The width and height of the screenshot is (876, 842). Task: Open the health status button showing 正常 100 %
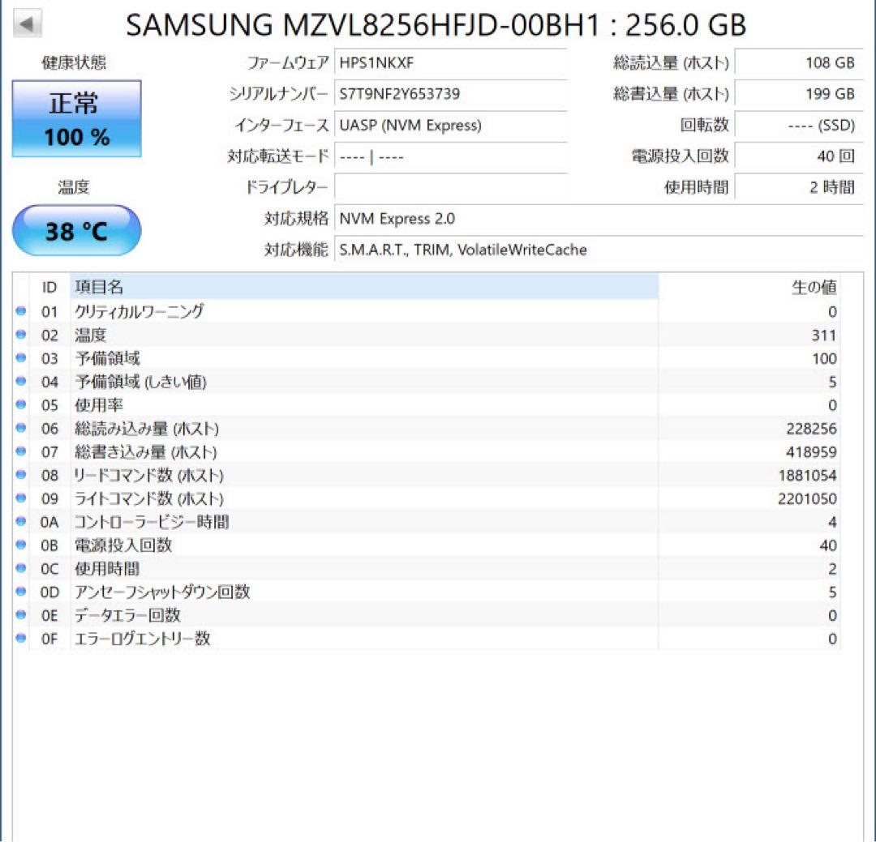tap(76, 119)
